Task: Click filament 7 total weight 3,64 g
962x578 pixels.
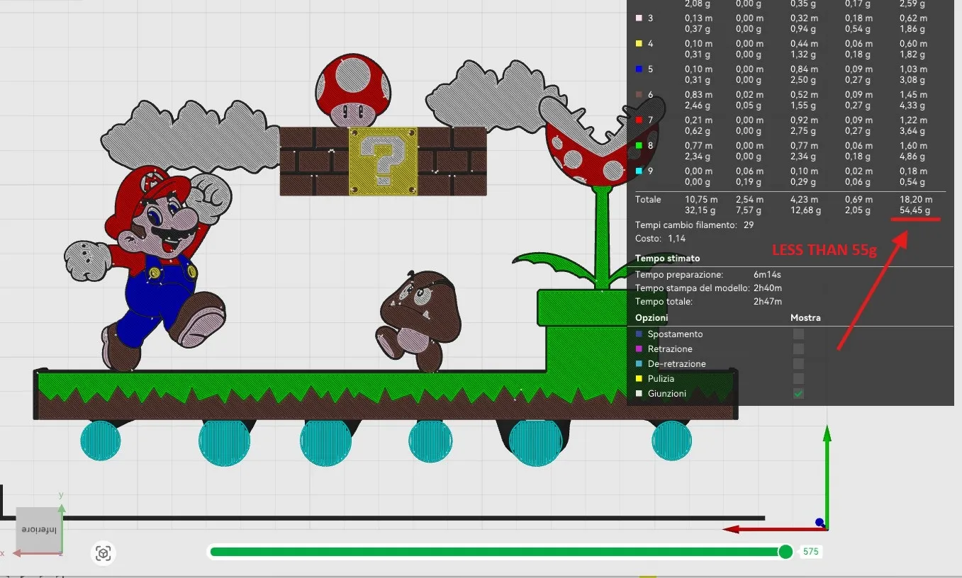Action: pos(912,130)
